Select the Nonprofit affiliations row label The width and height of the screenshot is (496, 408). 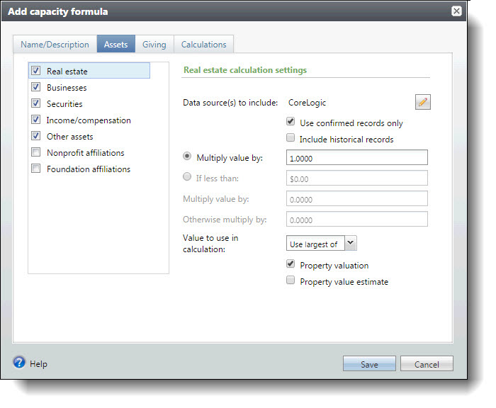[x=86, y=153]
